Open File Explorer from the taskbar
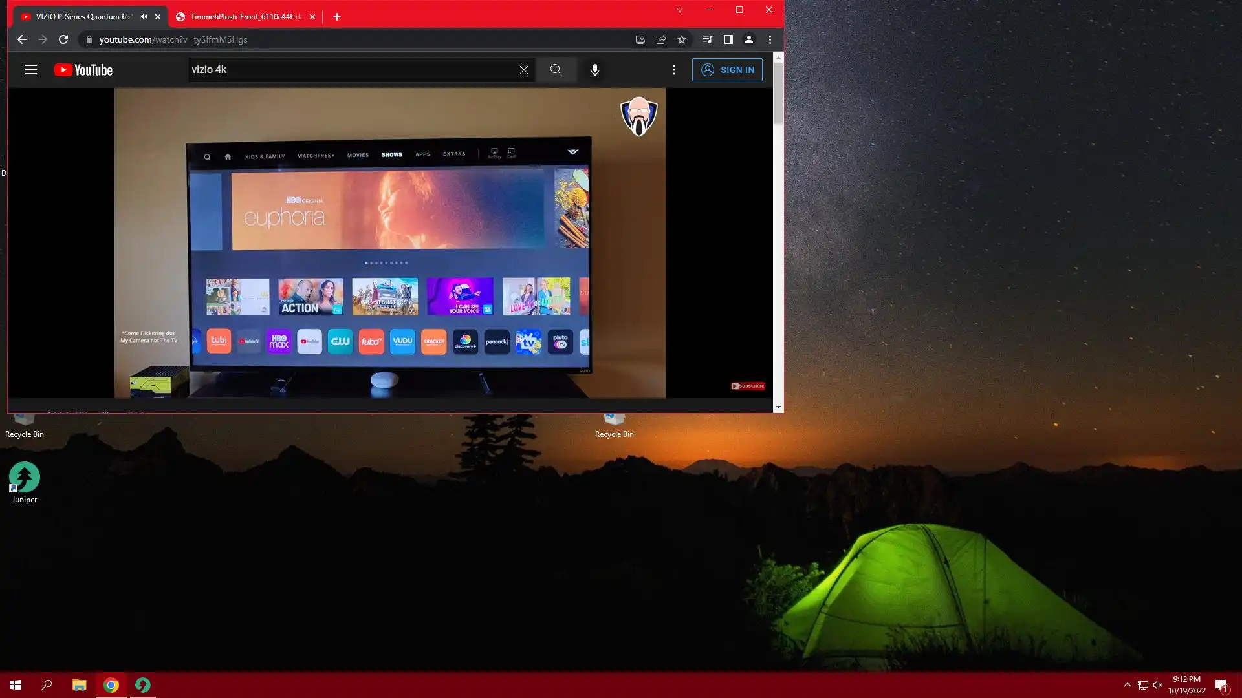Image resolution: width=1242 pixels, height=698 pixels. [x=79, y=685]
